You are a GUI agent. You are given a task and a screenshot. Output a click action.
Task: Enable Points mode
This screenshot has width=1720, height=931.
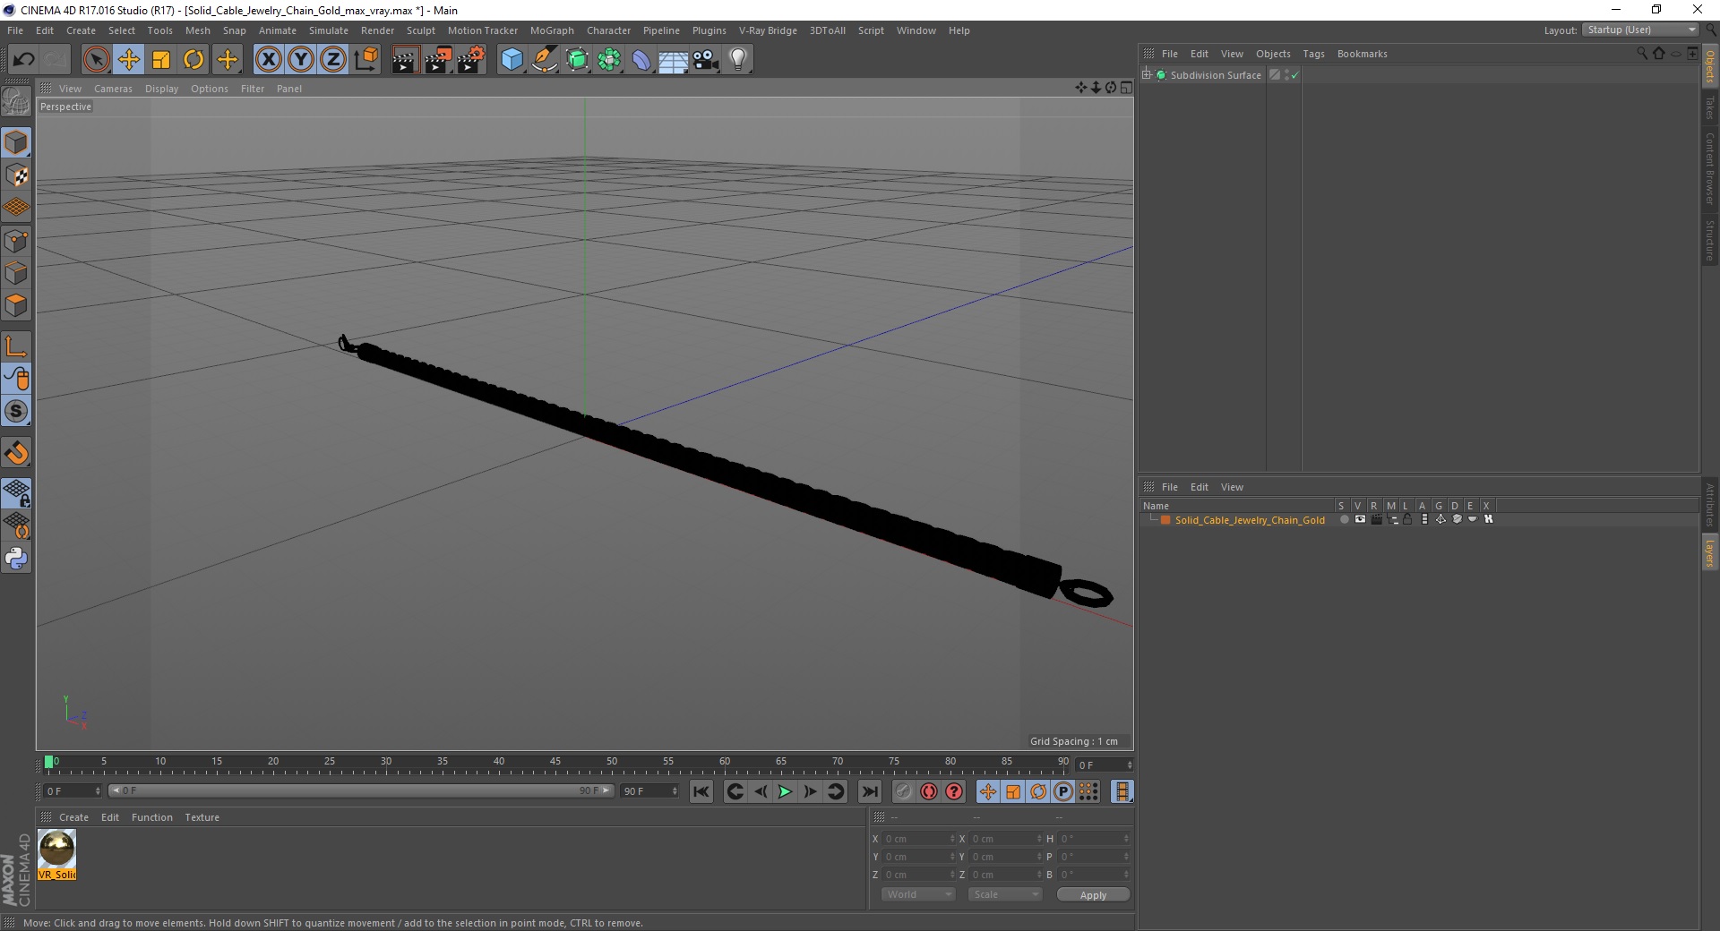16,241
